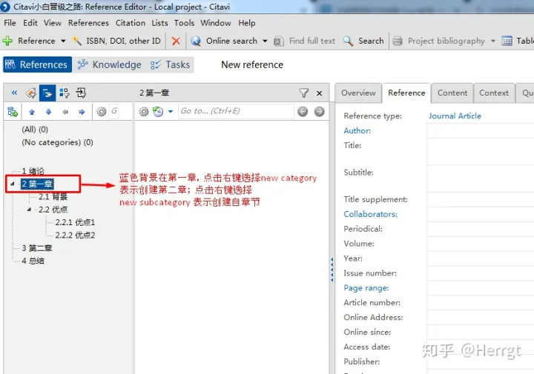Switch to the References workspace button
The width and height of the screenshot is (534, 374).
click(37, 64)
